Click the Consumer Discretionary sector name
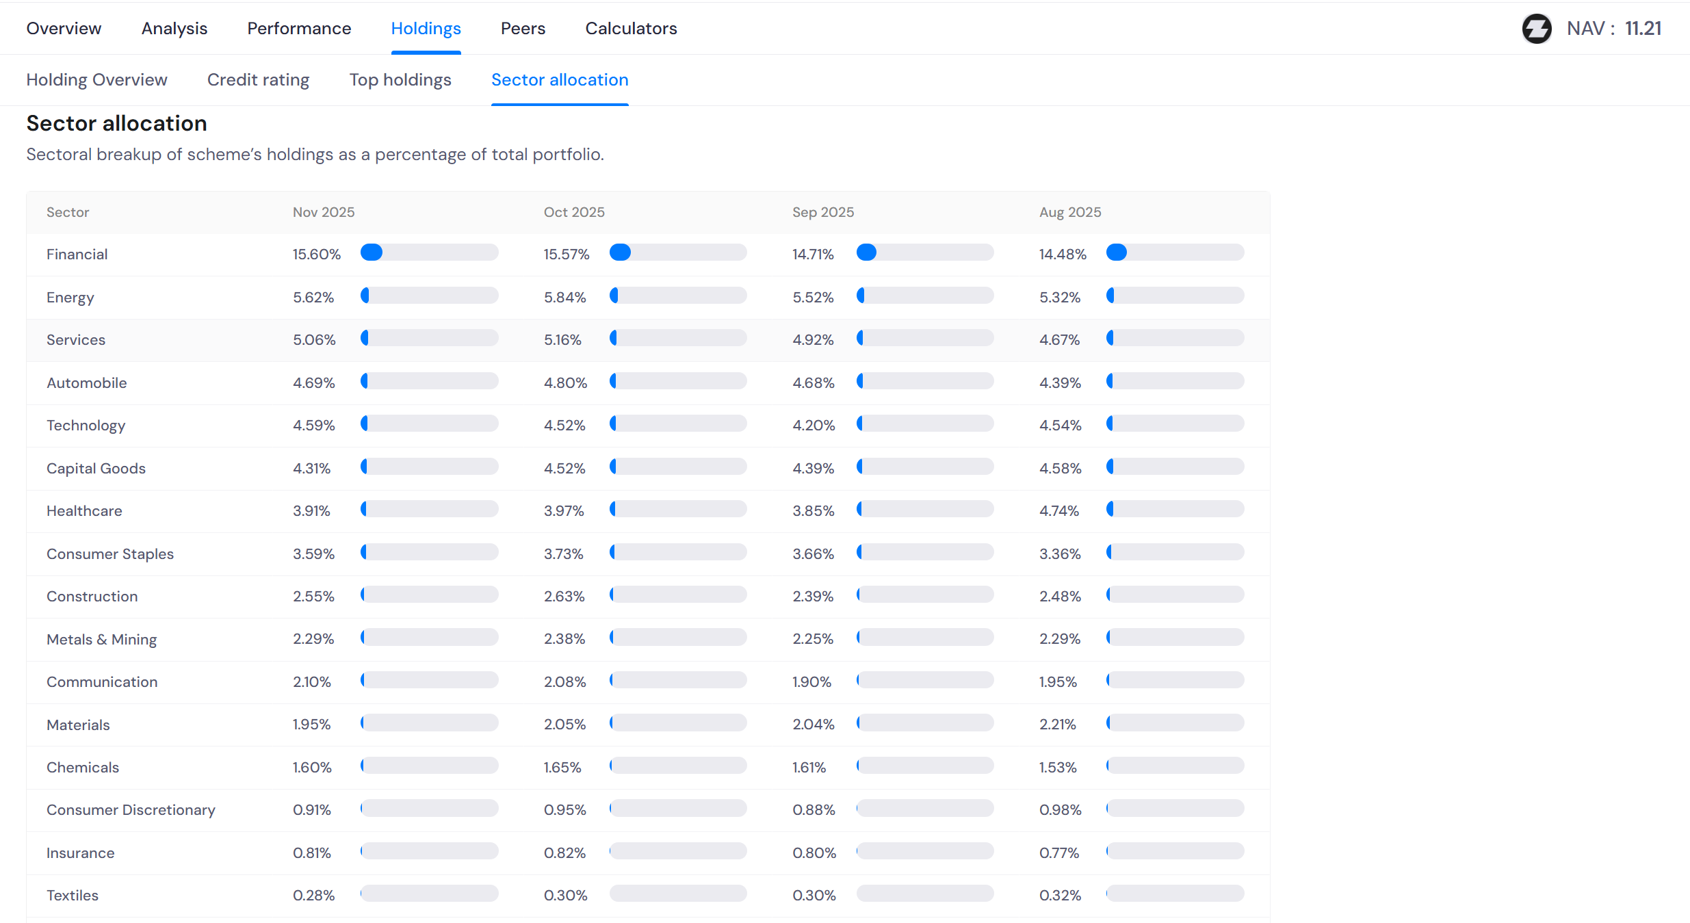This screenshot has width=1690, height=923. tap(131, 810)
